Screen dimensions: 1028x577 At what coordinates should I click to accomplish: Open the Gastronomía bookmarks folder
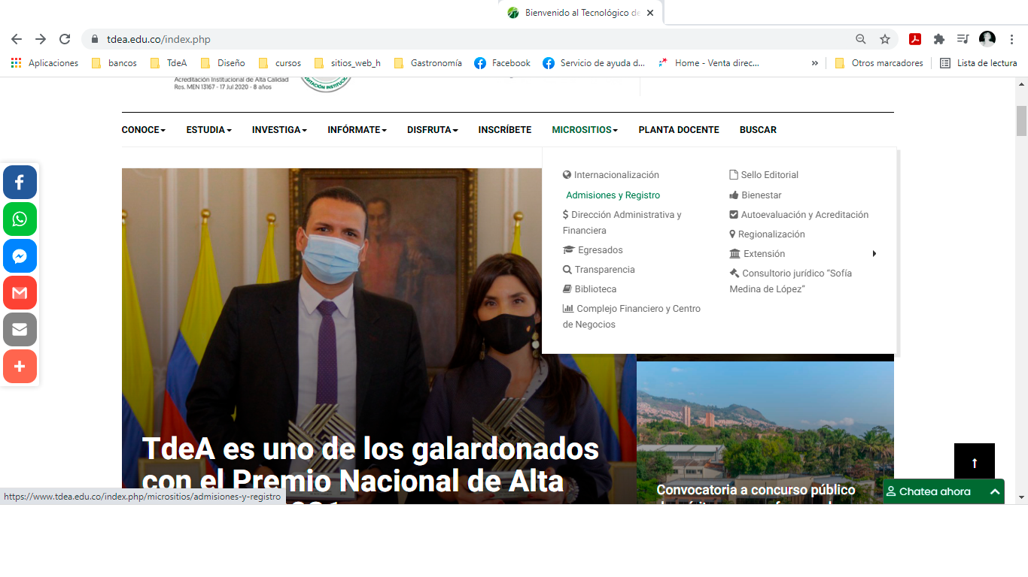427,63
